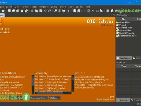Show the next tip with right arrow
The width and height of the screenshot is (141, 106).
(84, 73)
